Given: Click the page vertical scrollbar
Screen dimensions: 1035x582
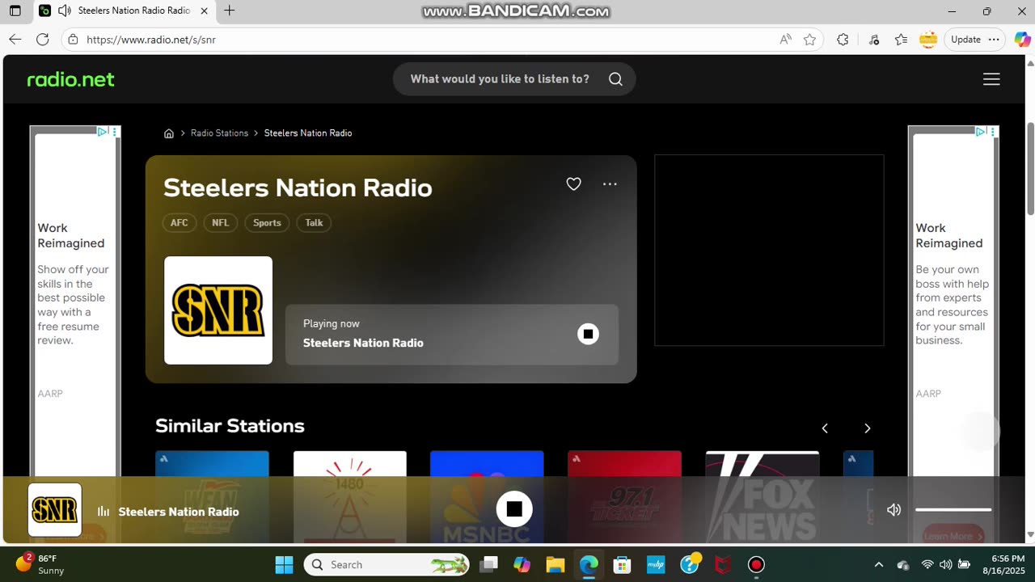Looking at the screenshot, I should point(1030,170).
